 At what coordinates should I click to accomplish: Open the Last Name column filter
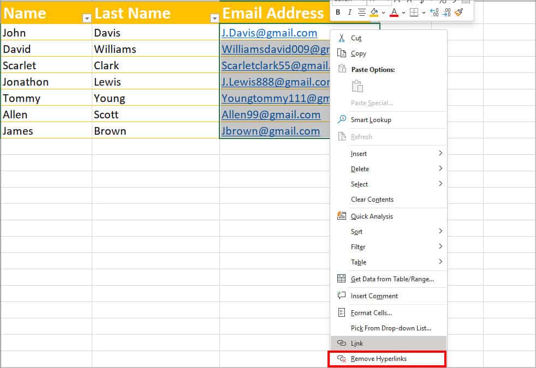215,18
